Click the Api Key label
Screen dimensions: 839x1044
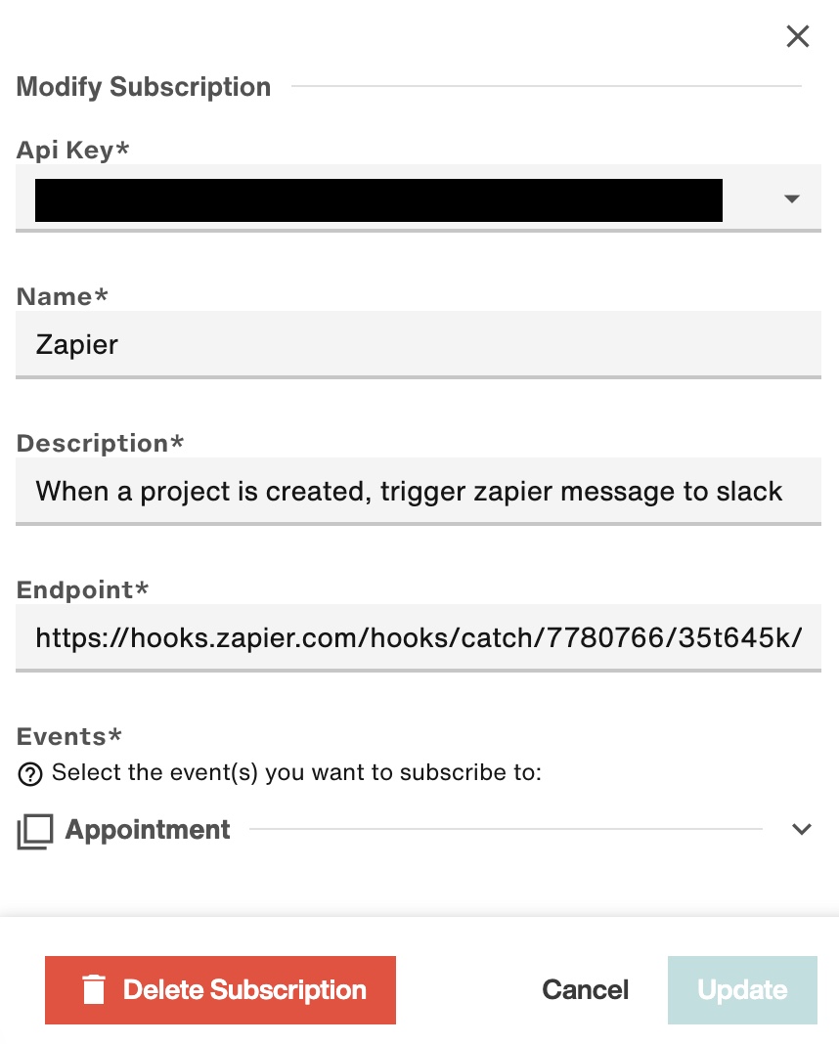(72, 150)
